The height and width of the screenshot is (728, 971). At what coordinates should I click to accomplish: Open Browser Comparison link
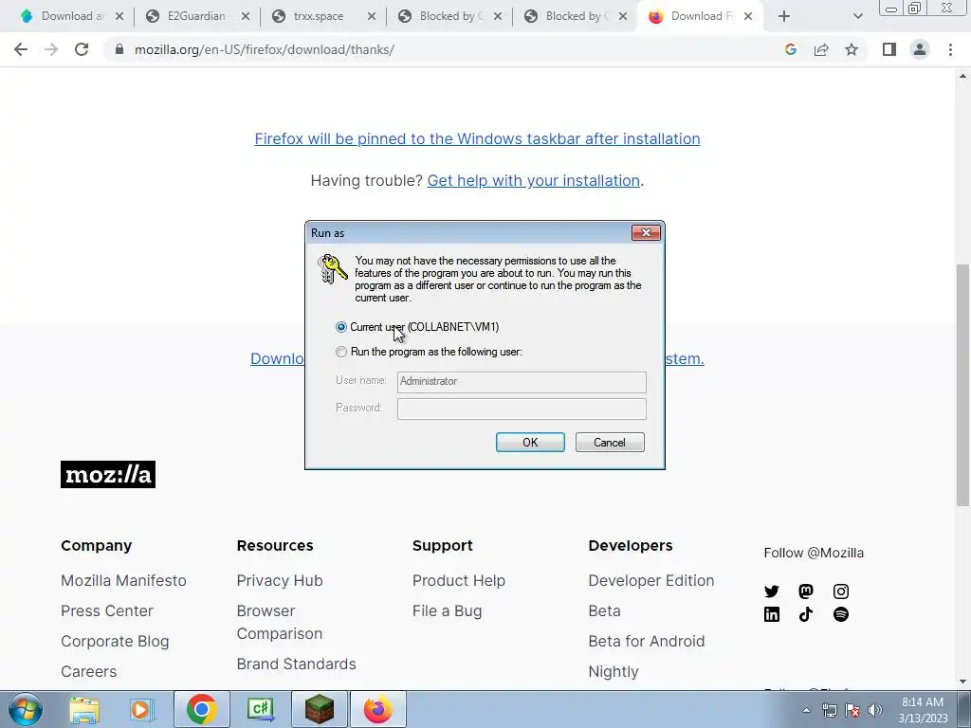[x=280, y=622]
